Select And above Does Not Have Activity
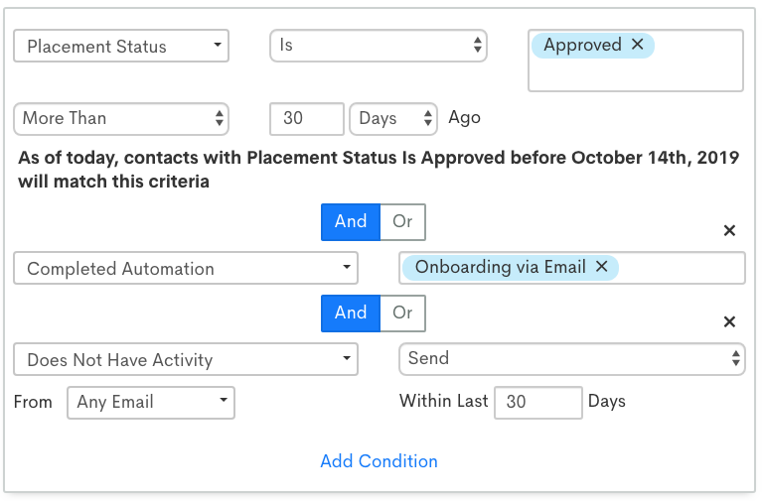Image resolution: width=763 pixels, height=501 pixels. (x=351, y=313)
